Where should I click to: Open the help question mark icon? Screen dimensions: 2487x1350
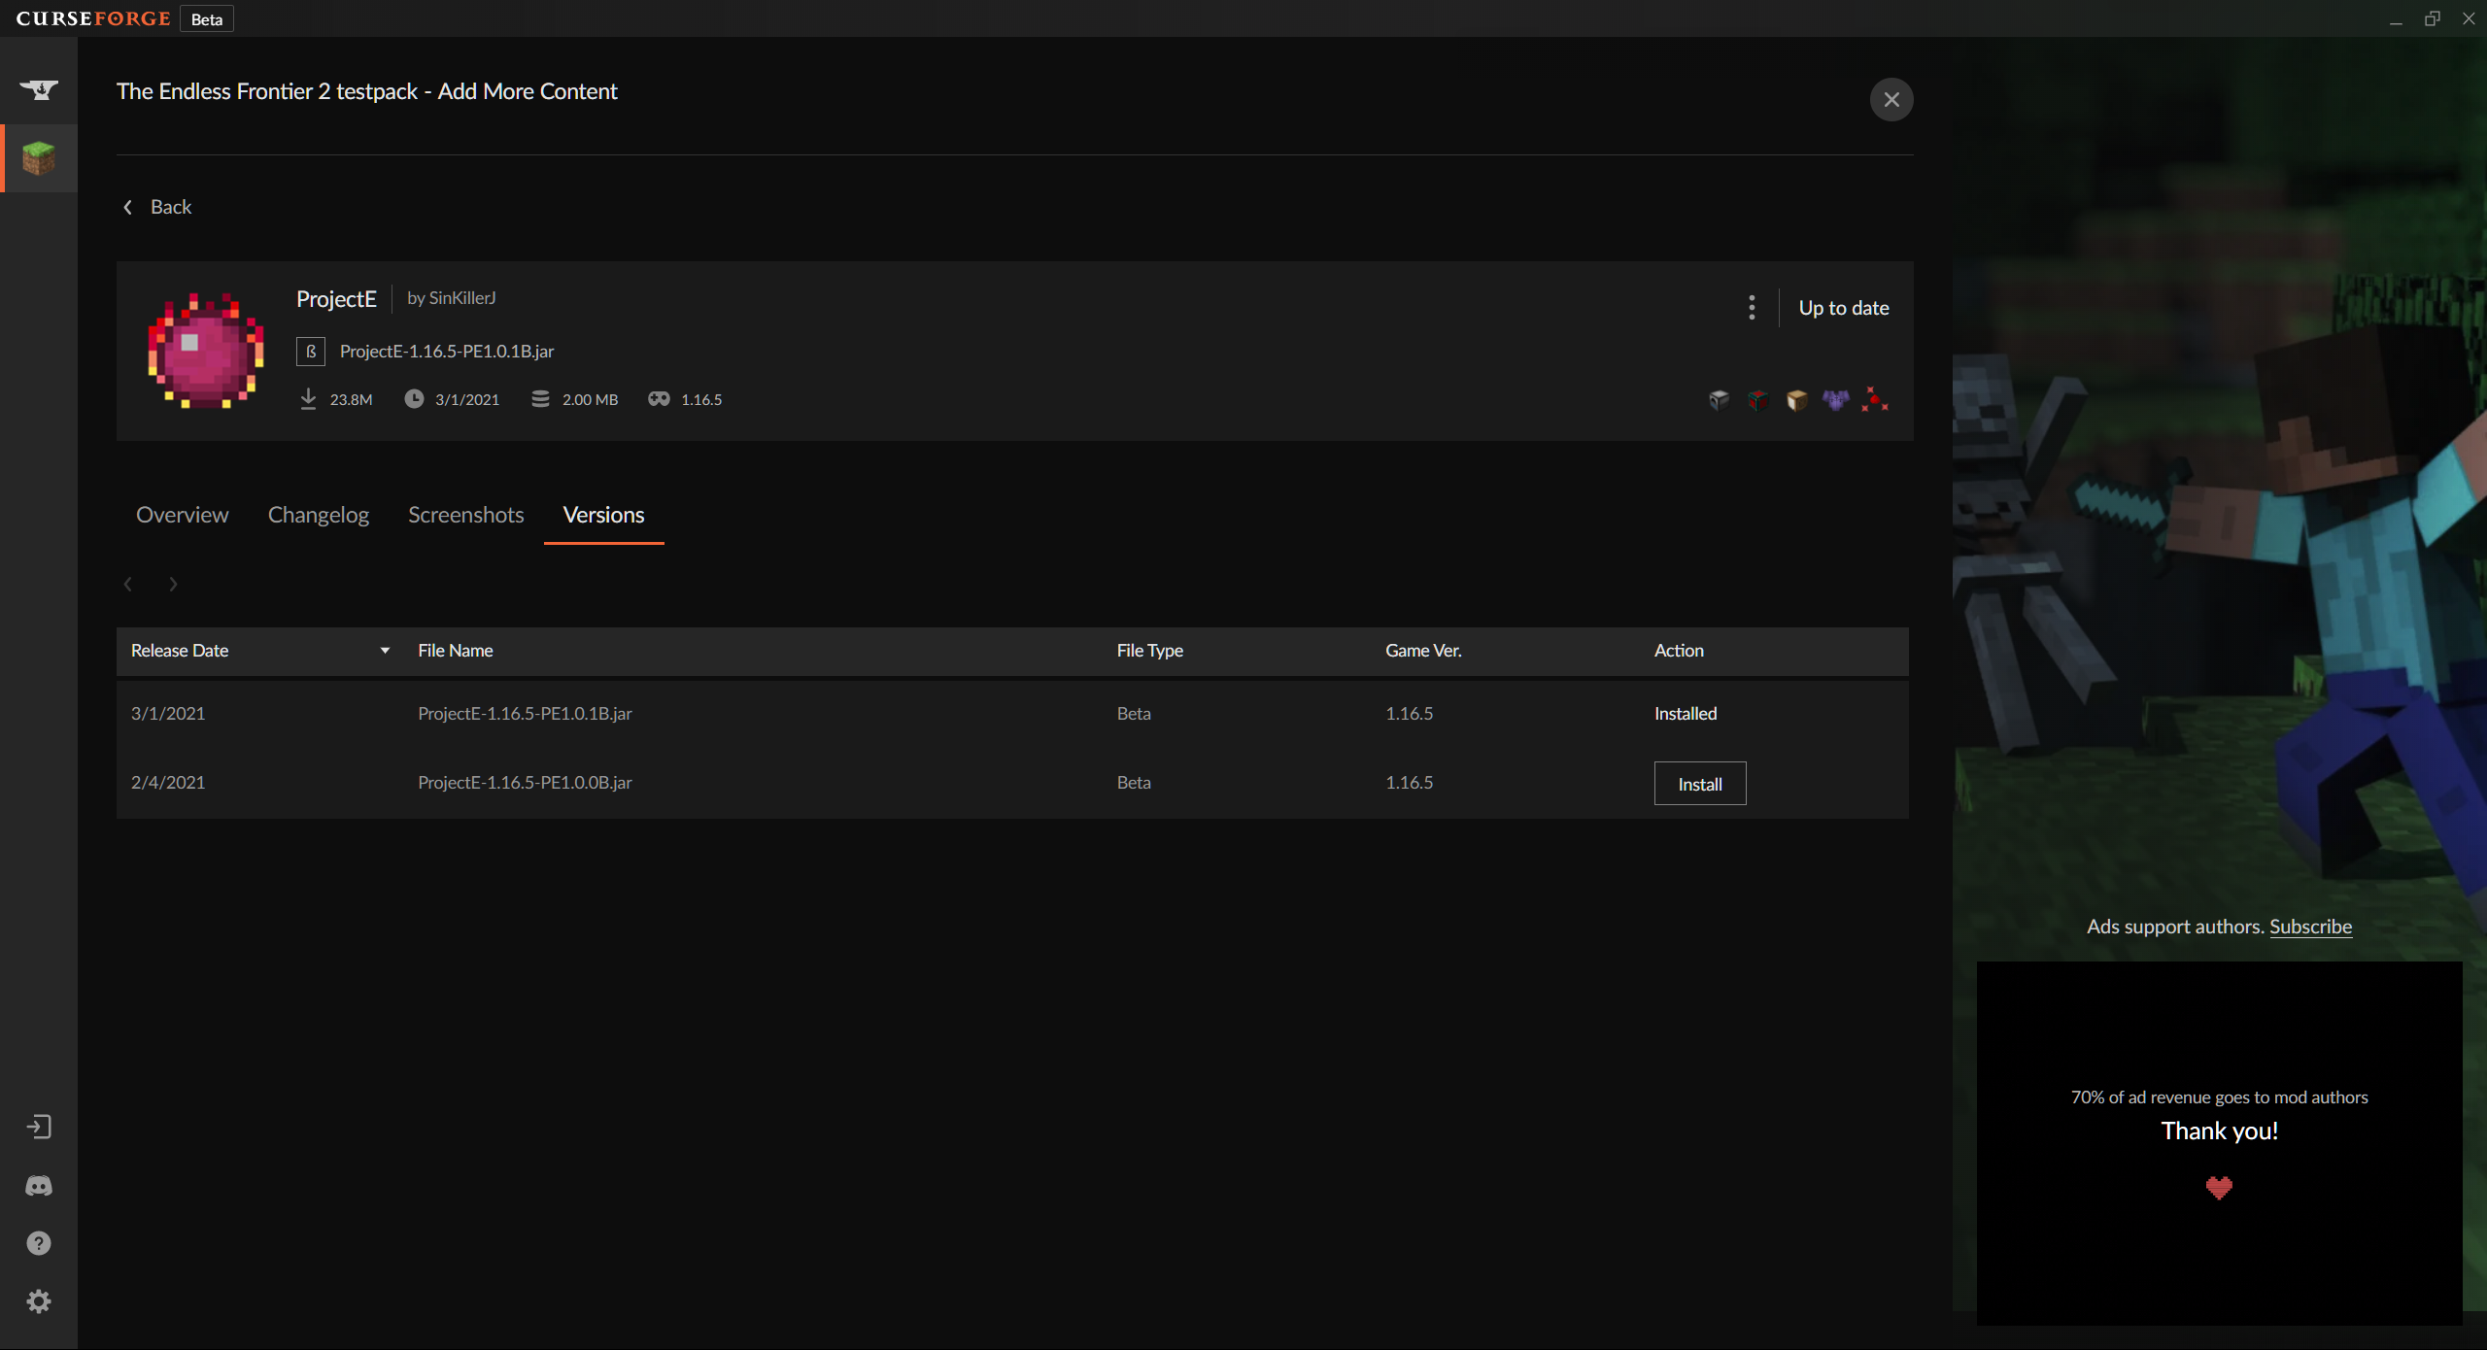pyautogui.click(x=39, y=1243)
